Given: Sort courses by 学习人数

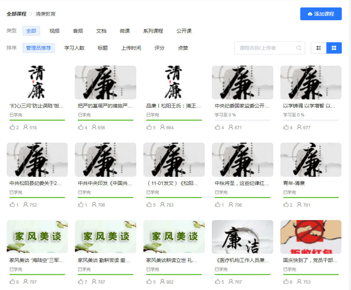Looking at the screenshot, I should pyautogui.click(x=74, y=48).
